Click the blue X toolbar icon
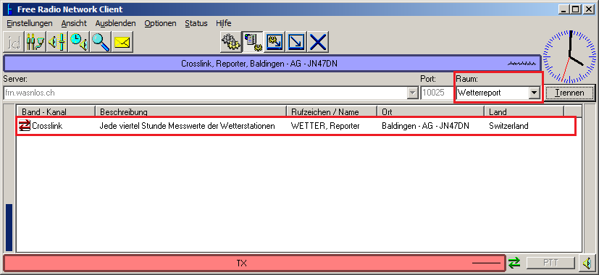 pos(318,42)
